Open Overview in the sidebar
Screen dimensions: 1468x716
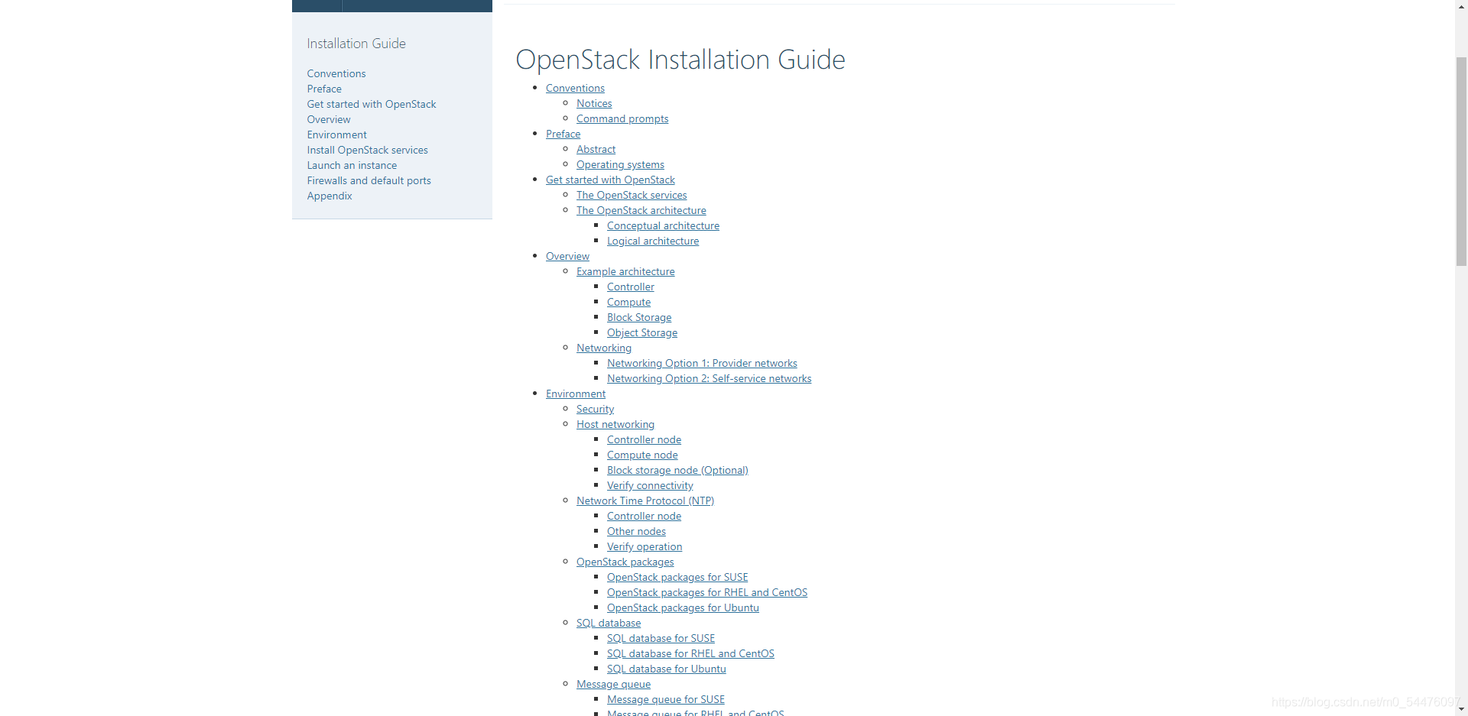point(329,119)
